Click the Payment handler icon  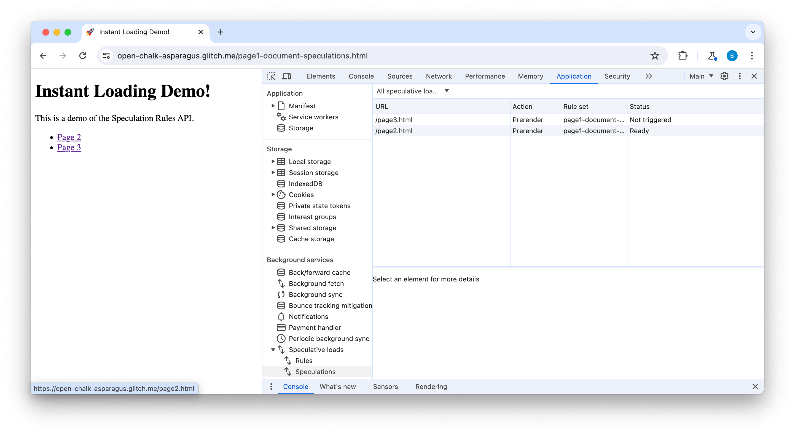[281, 327]
